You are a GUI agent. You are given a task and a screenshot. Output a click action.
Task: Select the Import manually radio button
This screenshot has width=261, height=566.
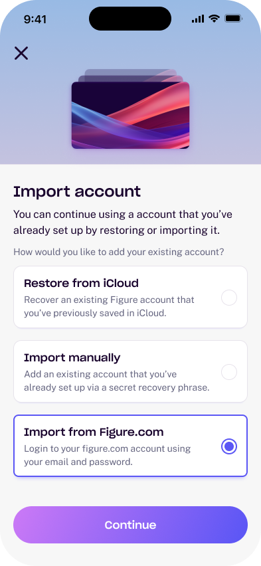(229, 372)
